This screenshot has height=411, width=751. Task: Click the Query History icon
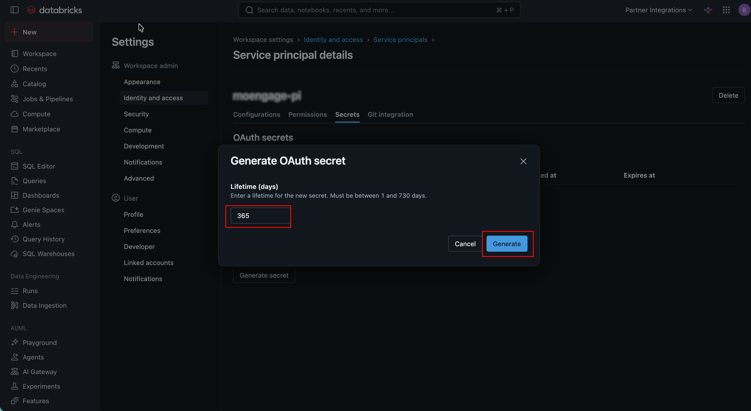click(15, 239)
